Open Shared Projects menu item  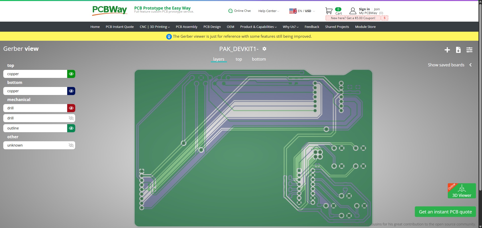pyautogui.click(x=337, y=27)
